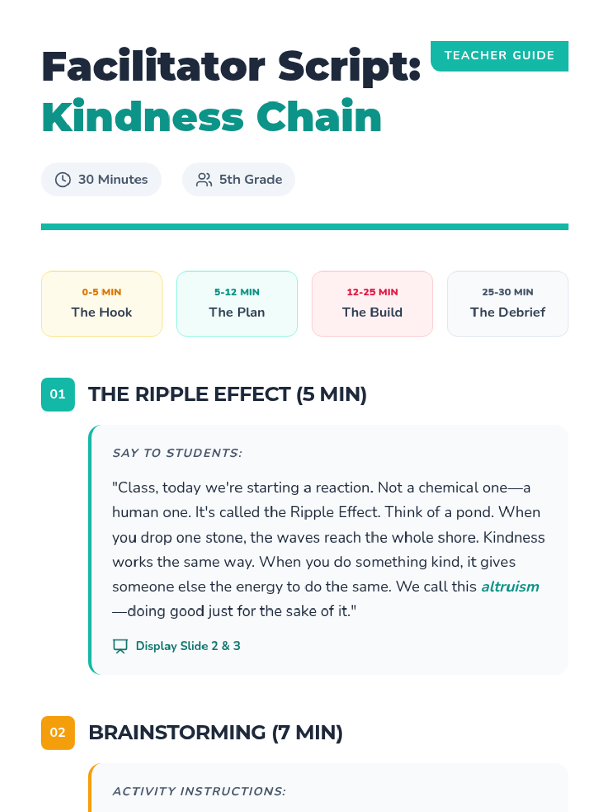Open the 5th Grade audience pill
609x812 pixels.
[239, 179]
